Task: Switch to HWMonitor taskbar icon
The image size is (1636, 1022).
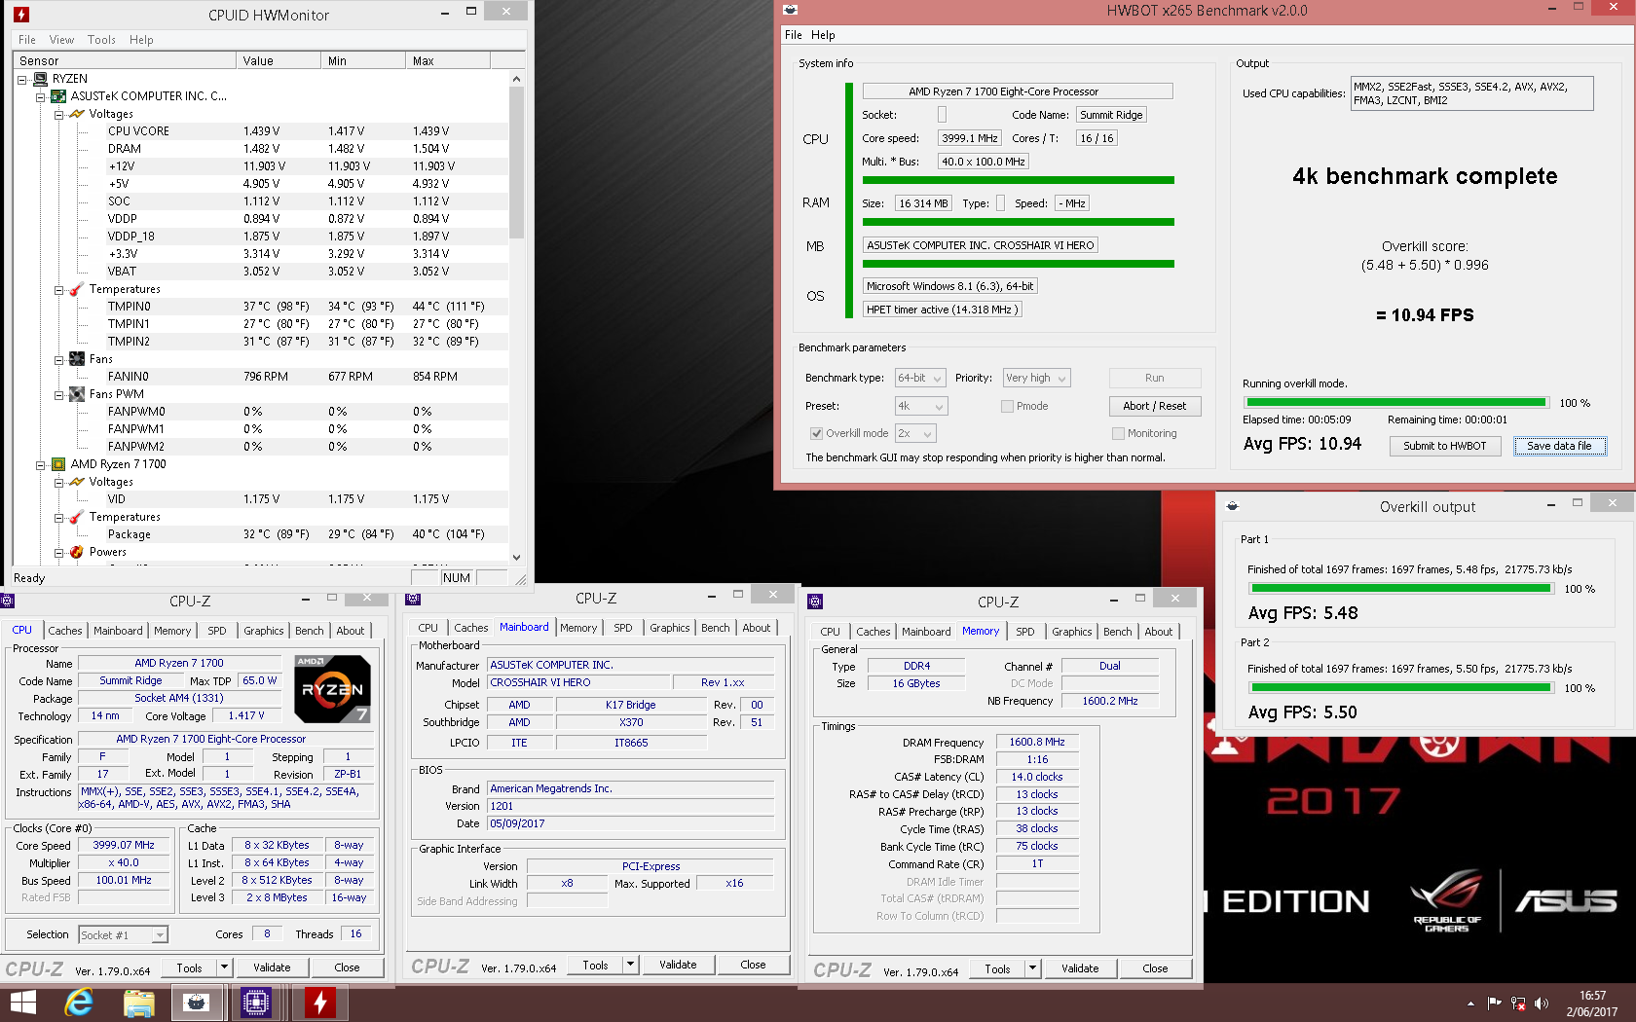Action: [319, 1003]
